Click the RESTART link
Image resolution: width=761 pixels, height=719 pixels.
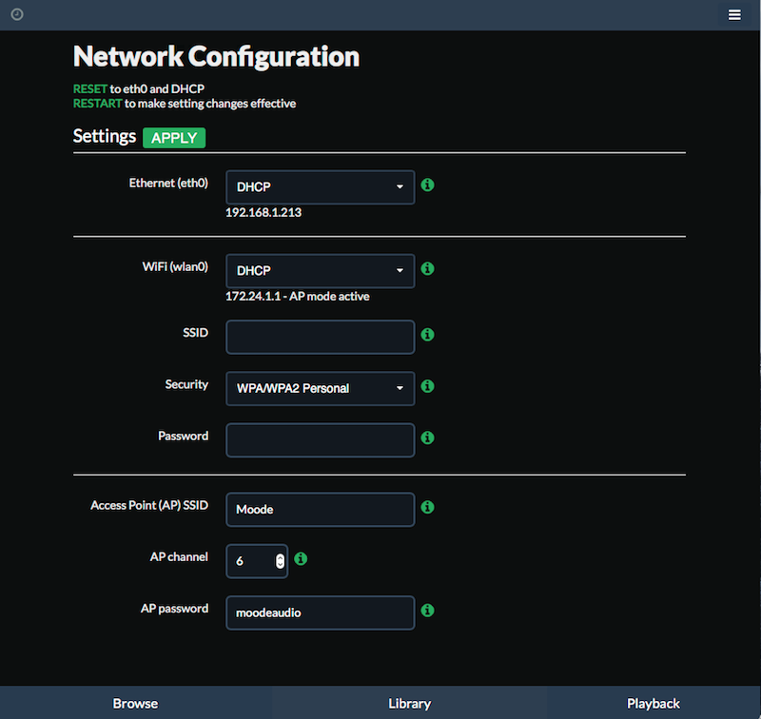(x=98, y=104)
